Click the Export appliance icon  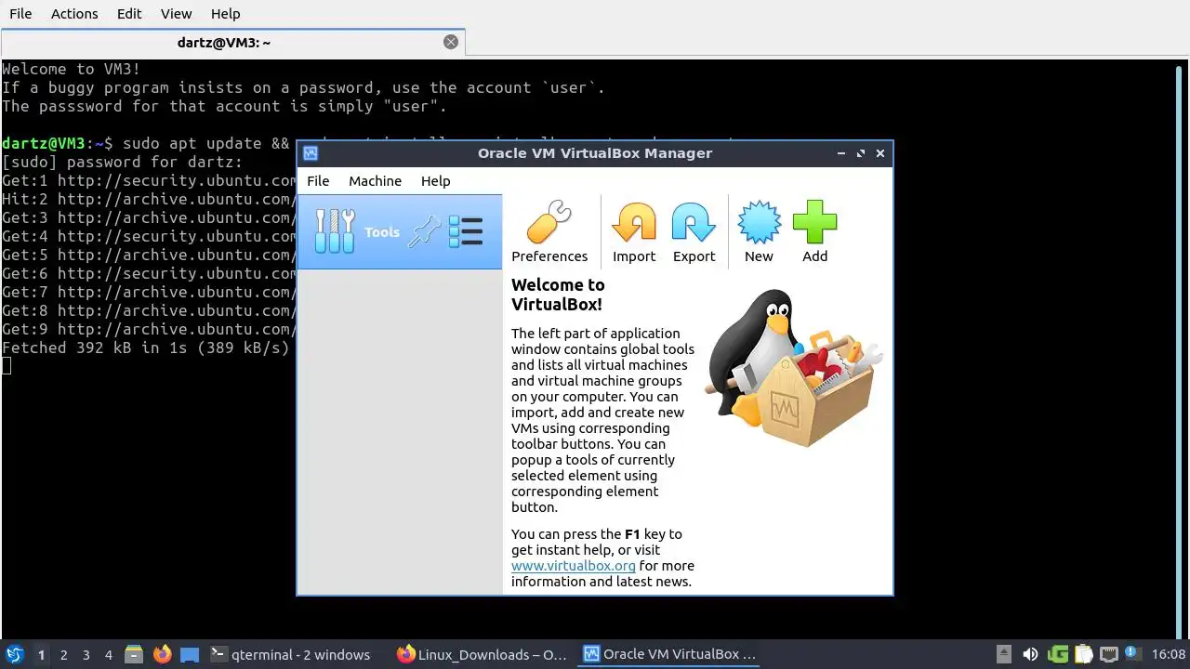(694, 232)
